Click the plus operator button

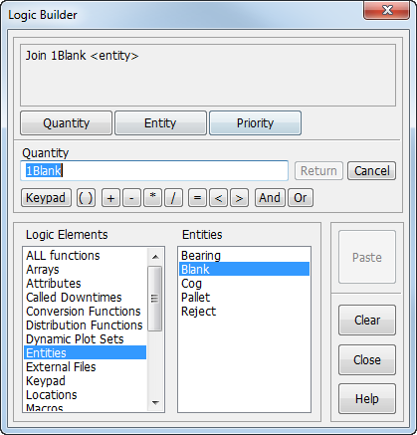pyautogui.click(x=110, y=198)
